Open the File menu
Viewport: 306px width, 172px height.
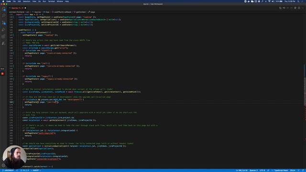click(14, 1)
